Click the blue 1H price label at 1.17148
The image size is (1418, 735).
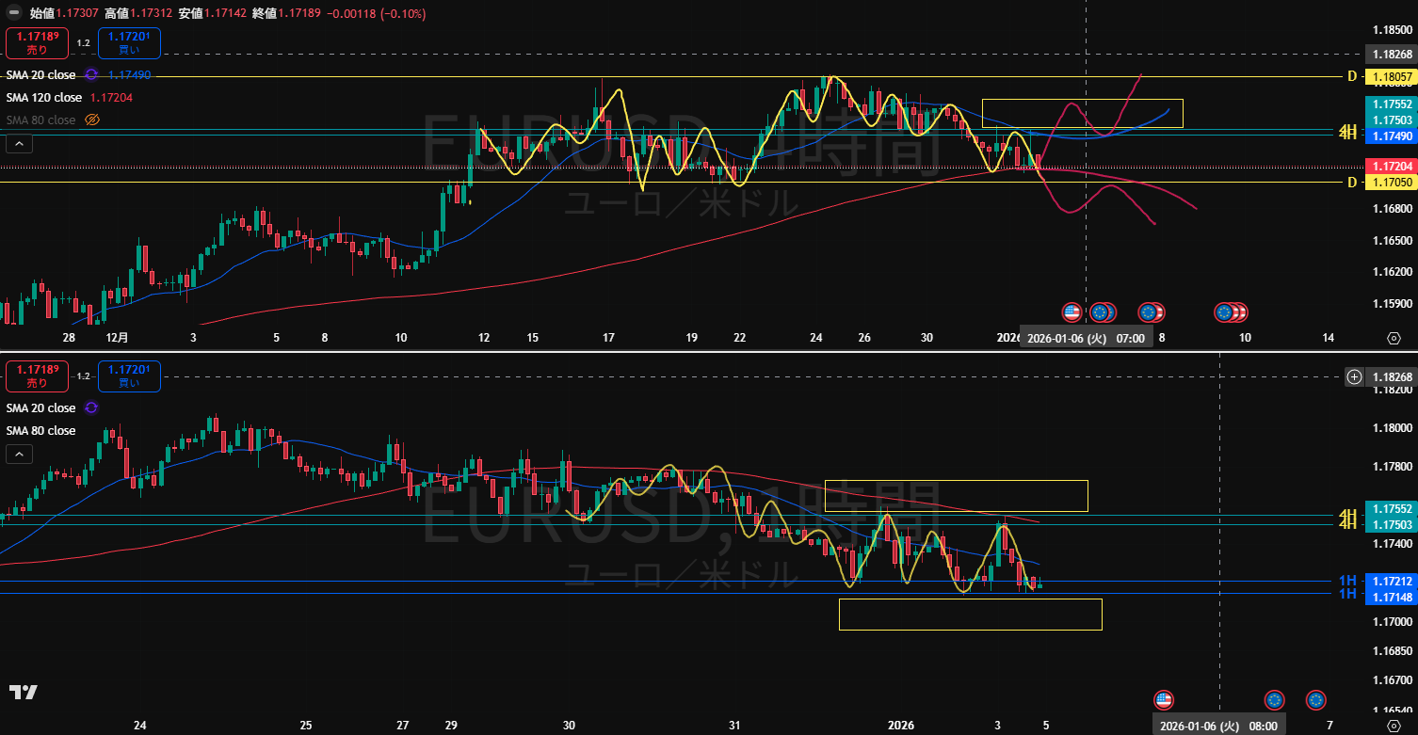point(1390,595)
